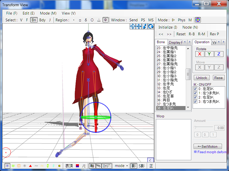Screen dimensions: 229x171
Task: Open the MS window
Action: (x=151, y=20)
